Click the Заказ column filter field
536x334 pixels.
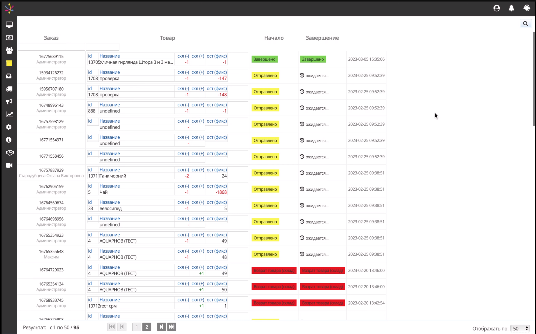[51, 47]
